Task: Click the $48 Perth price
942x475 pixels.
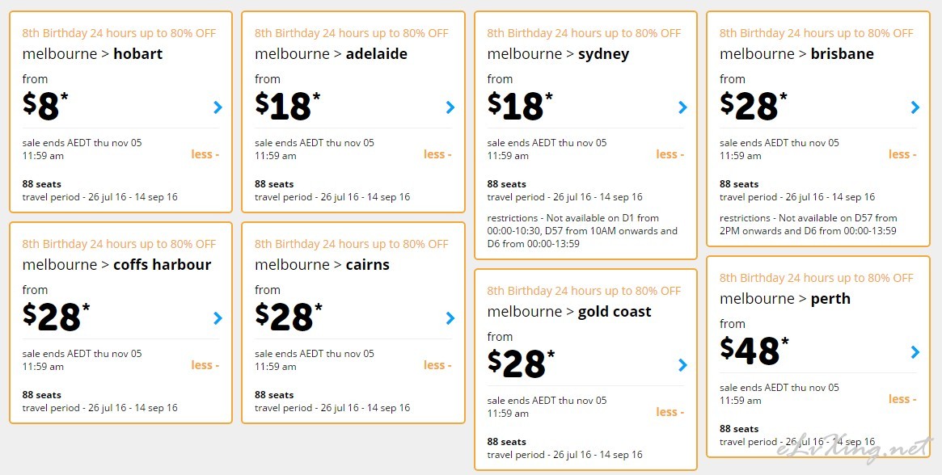Action: (x=754, y=351)
